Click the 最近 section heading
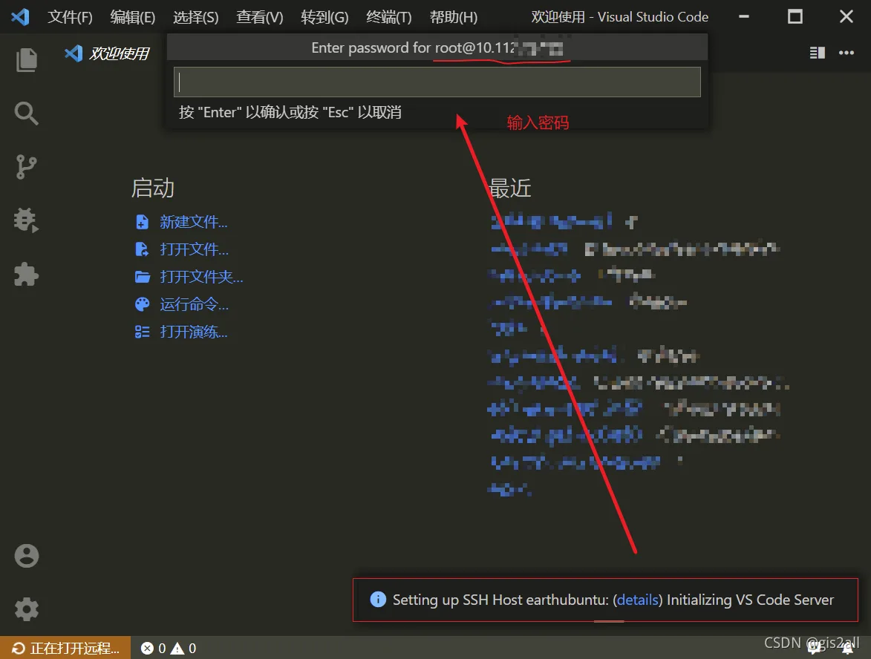Image resolution: width=871 pixels, height=659 pixels. (x=510, y=188)
